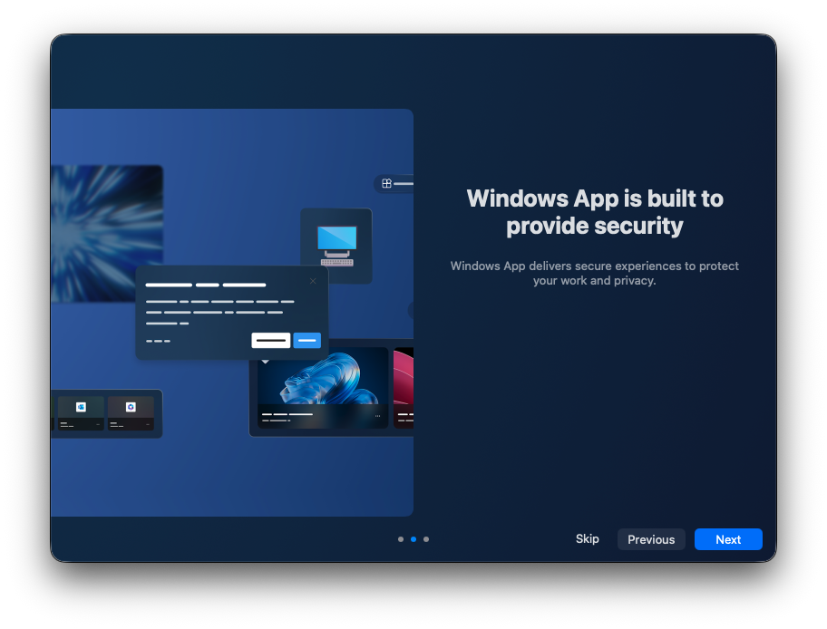Select the highlighted middle page indicator dot
827x629 pixels.
tap(413, 539)
